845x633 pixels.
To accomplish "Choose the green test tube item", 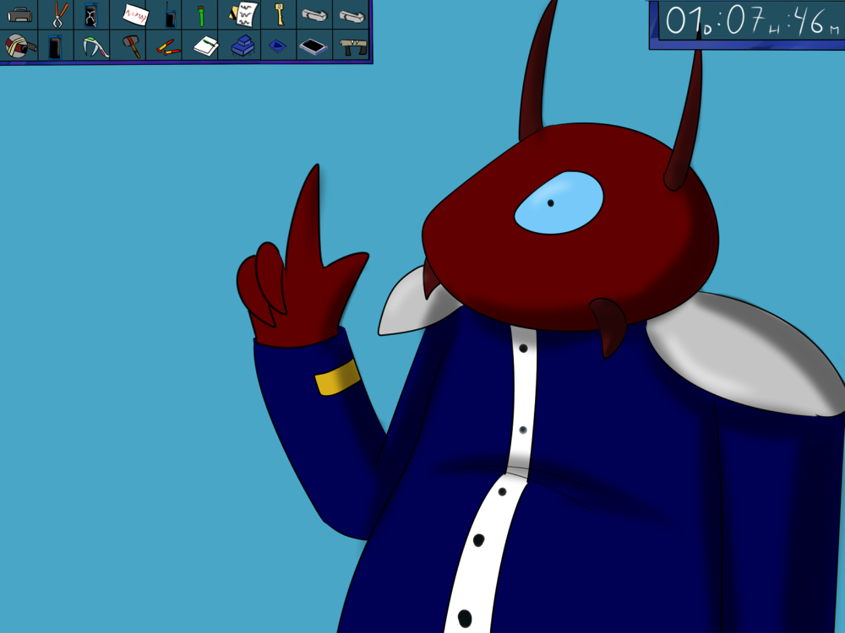I will point(202,14).
